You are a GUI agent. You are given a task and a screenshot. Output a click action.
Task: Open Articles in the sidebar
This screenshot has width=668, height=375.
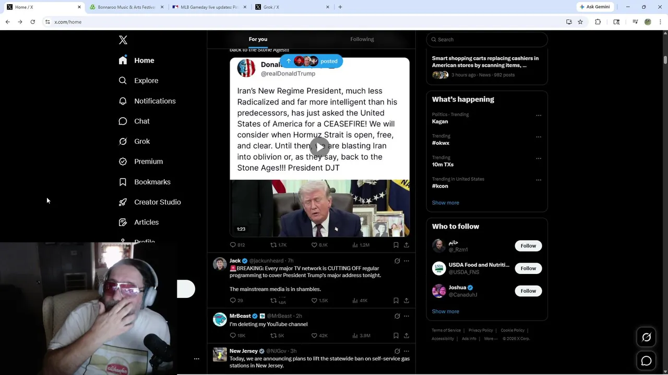click(139, 222)
